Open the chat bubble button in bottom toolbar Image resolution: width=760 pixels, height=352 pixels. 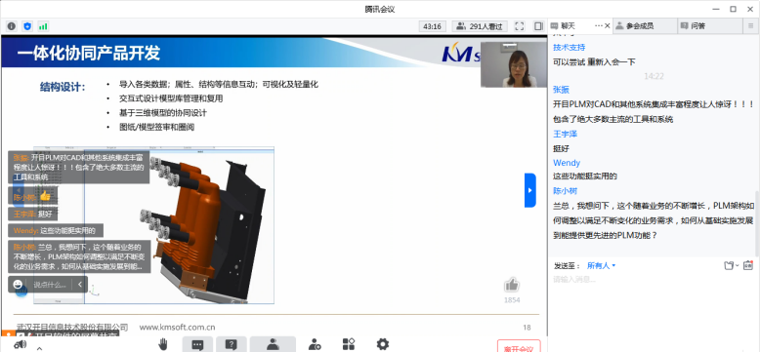tap(197, 344)
